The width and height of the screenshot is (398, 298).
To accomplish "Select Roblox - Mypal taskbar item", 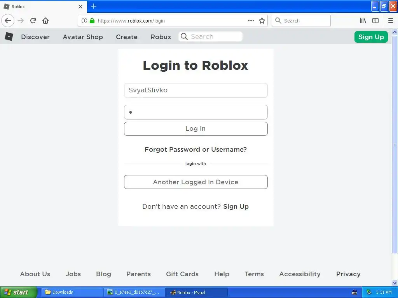I will (x=197, y=292).
